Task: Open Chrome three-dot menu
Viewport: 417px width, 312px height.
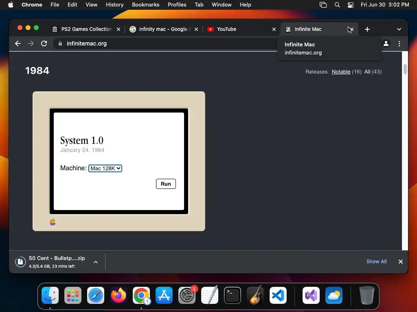Action: click(399, 43)
